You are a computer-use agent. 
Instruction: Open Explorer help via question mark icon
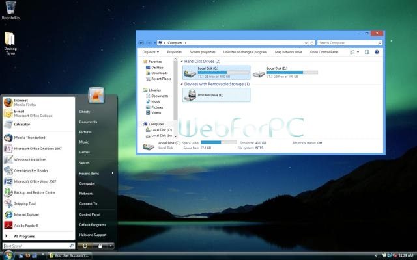pyautogui.click(x=377, y=52)
